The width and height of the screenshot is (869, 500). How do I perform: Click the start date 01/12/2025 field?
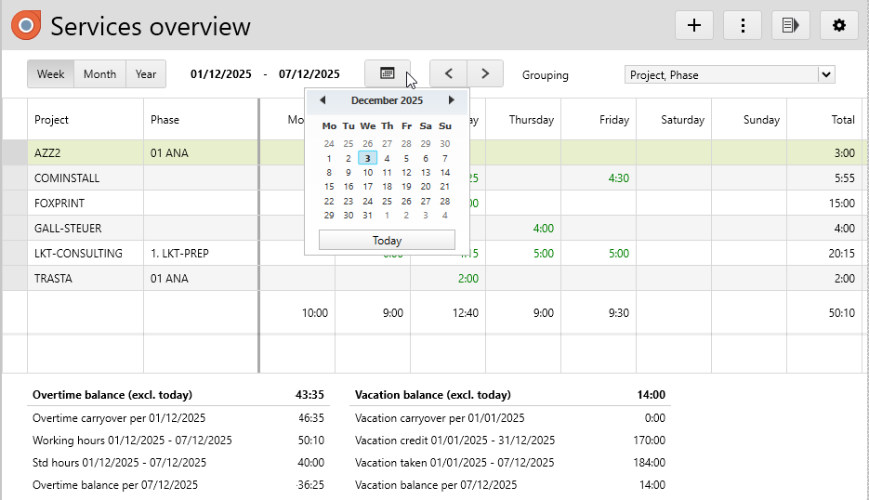(221, 74)
